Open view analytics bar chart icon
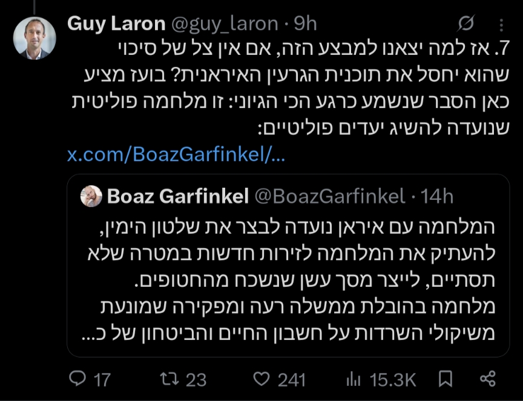523x401 pixels. point(353,379)
